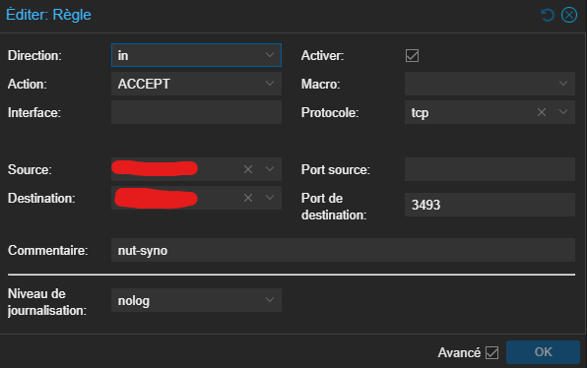Clear the Destination field value
This screenshot has width=587, height=368.
coord(248,198)
